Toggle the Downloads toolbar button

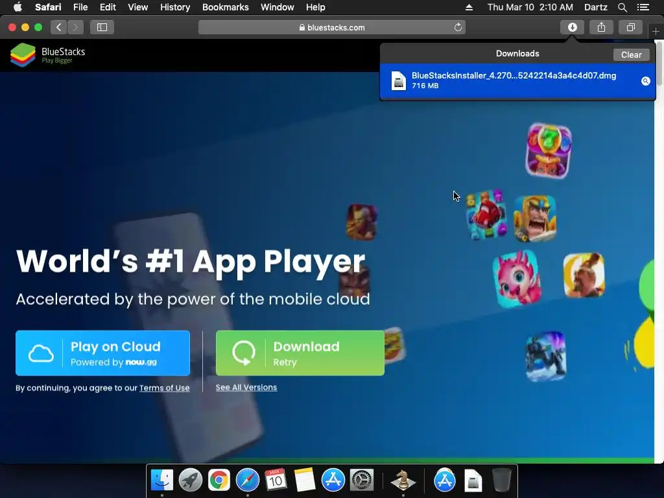point(572,27)
